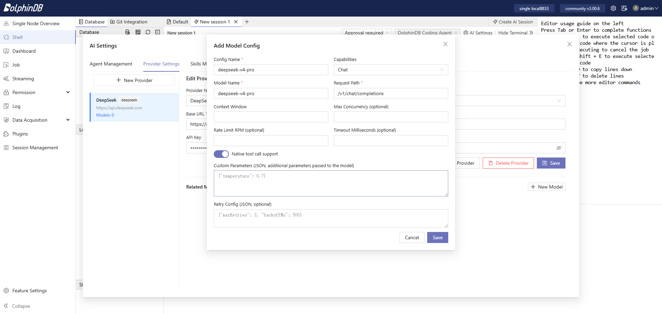Expand the Permission submenu

[68, 92]
